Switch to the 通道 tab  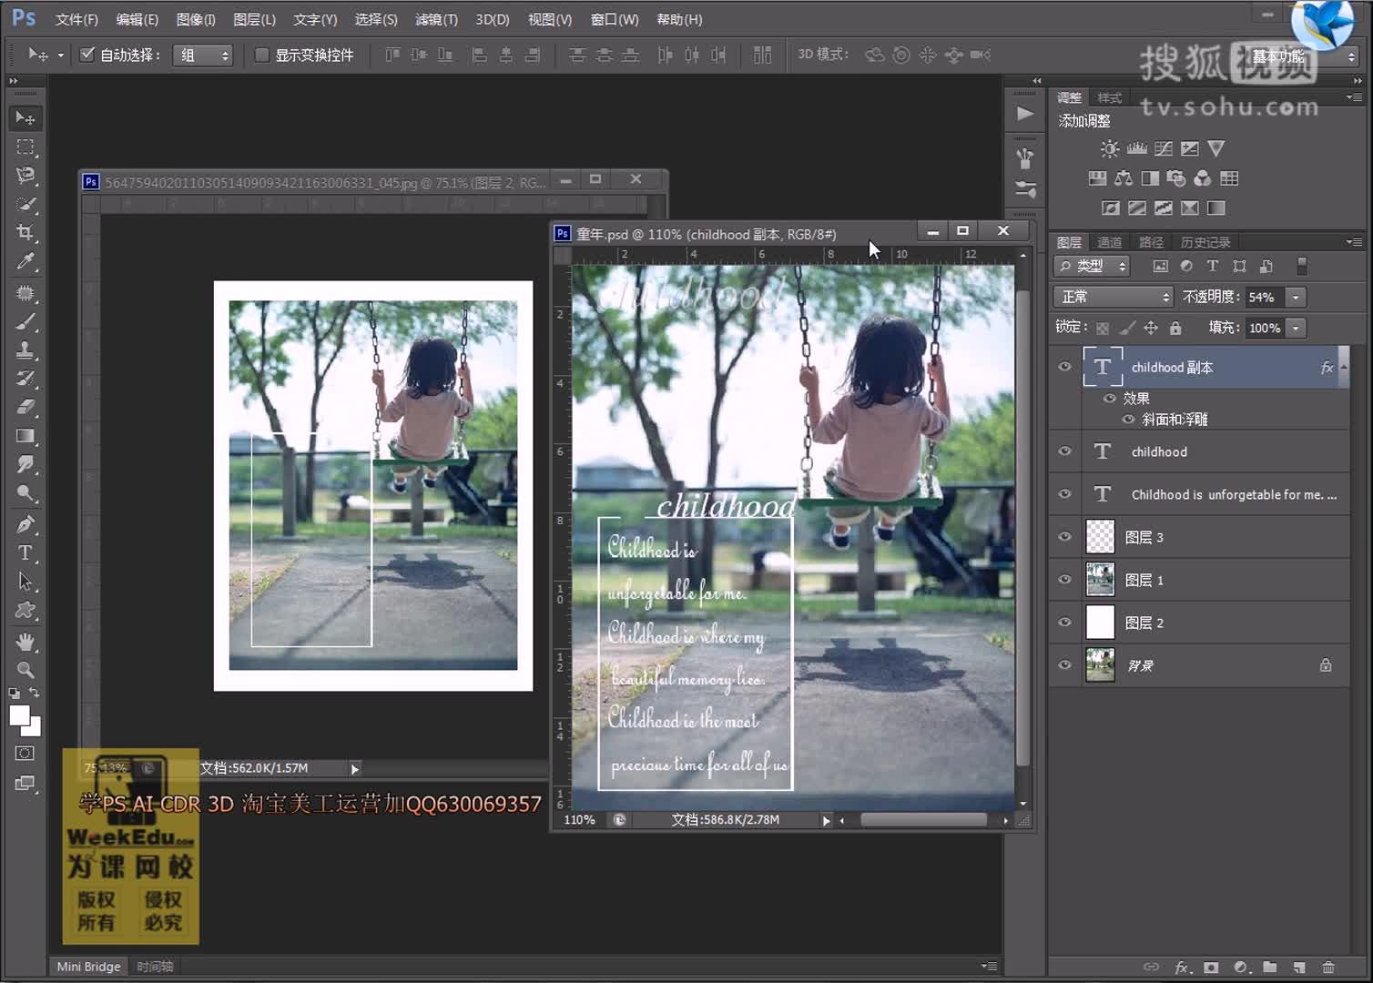pos(1110,241)
